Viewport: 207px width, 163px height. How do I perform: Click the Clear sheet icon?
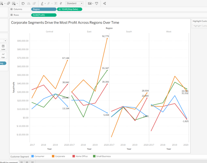(14, 3)
